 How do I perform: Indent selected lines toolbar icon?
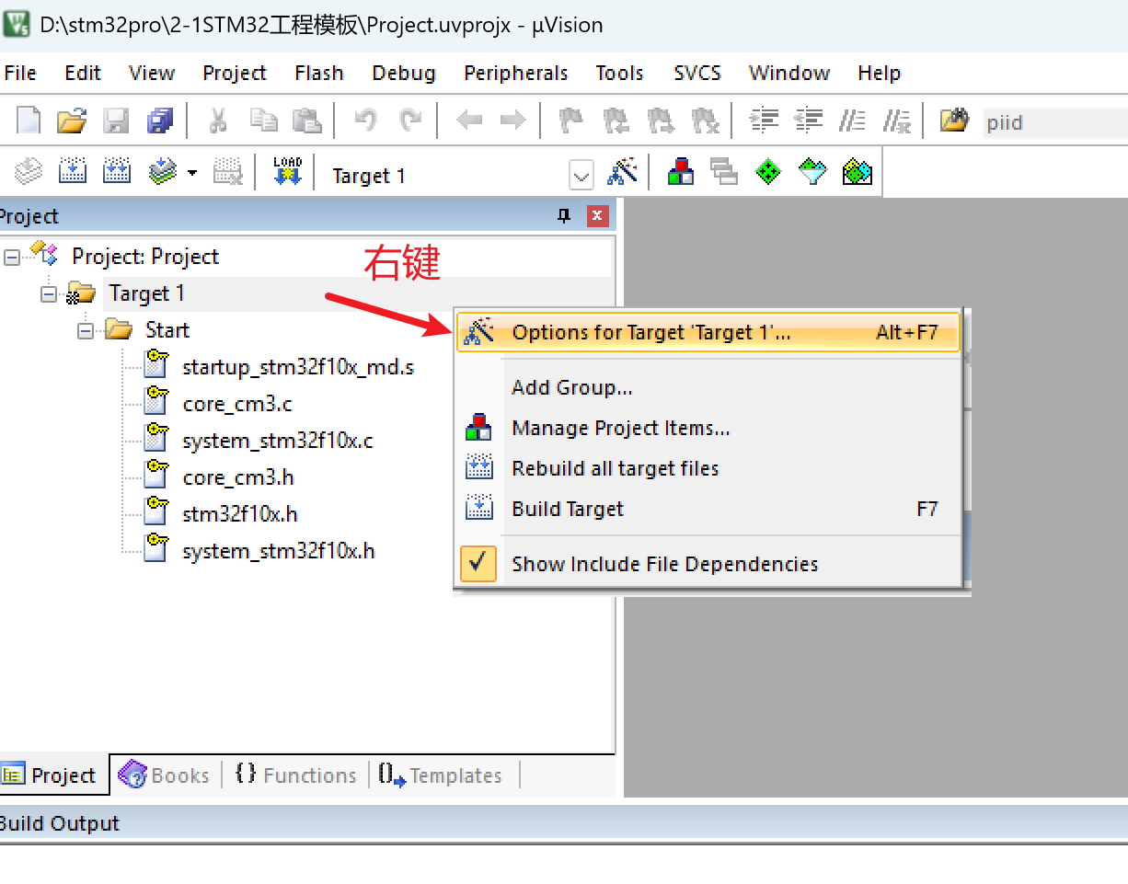click(764, 121)
